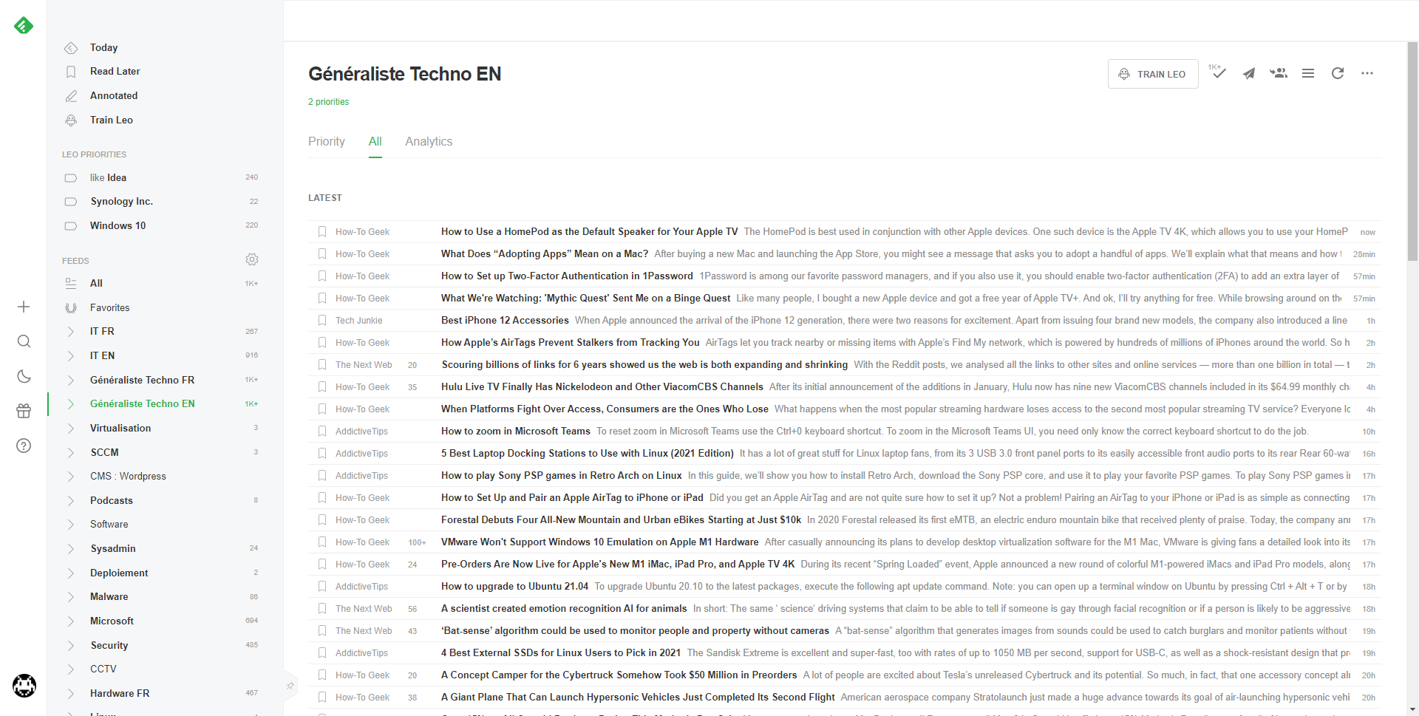Open Today in sidebar

point(103,47)
